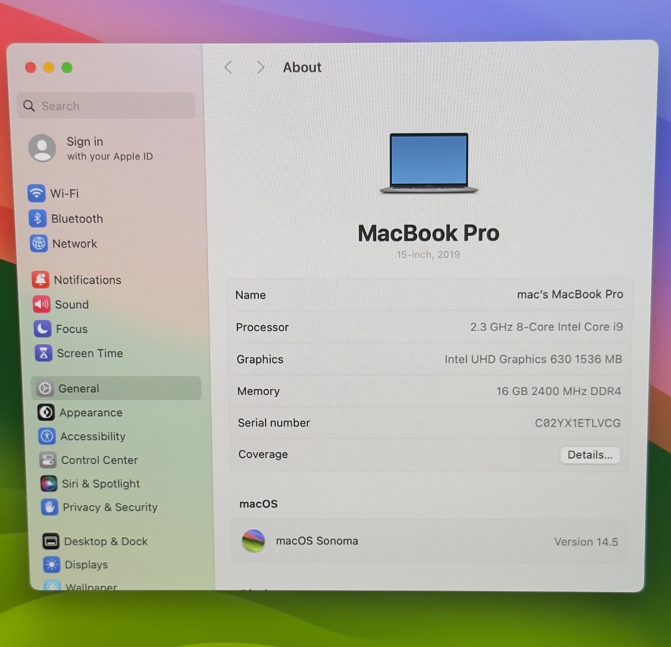Screen dimensions: 671x647
Task: Open the Notifications label in sidebar
Action: 88,280
